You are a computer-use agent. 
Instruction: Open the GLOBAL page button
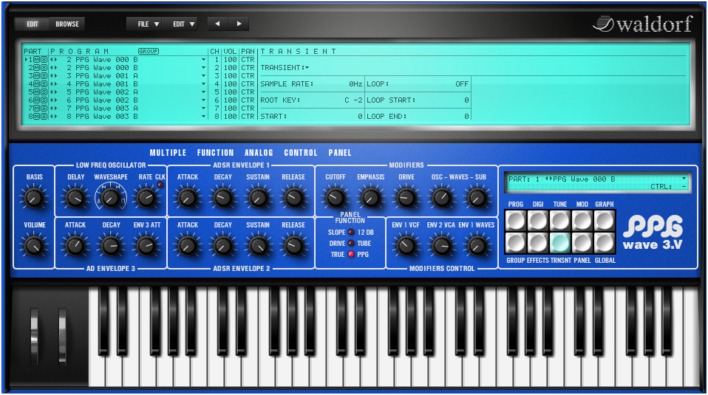point(604,243)
